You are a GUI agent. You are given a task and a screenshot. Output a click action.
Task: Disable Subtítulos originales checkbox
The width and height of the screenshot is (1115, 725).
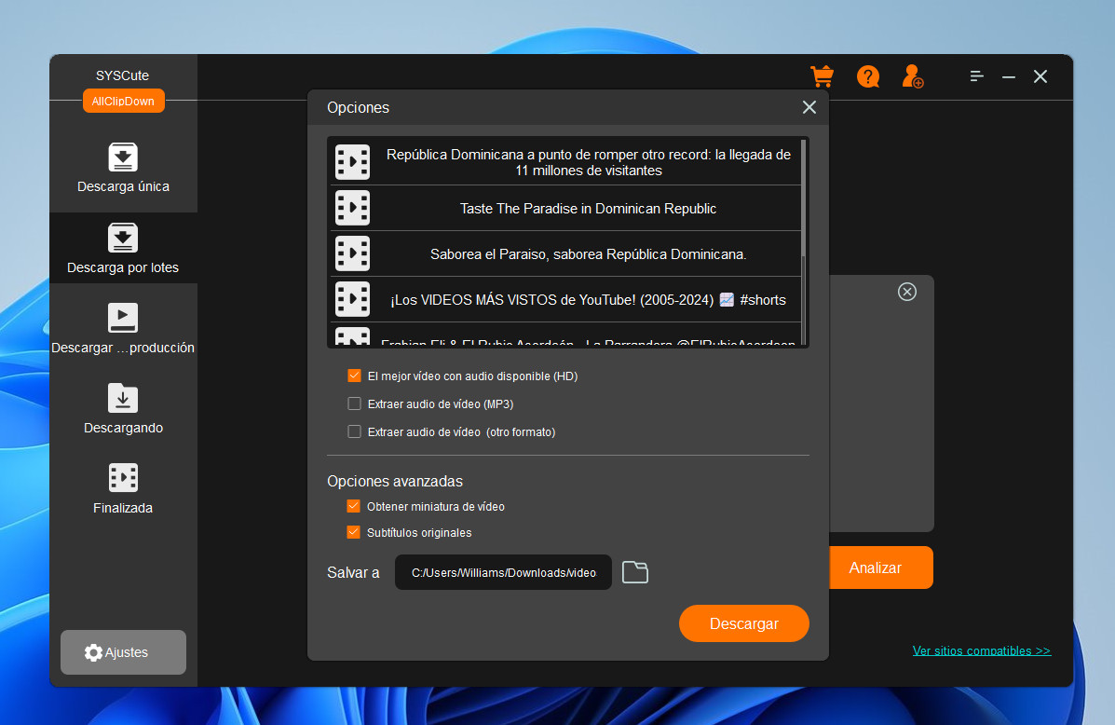[x=353, y=532]
